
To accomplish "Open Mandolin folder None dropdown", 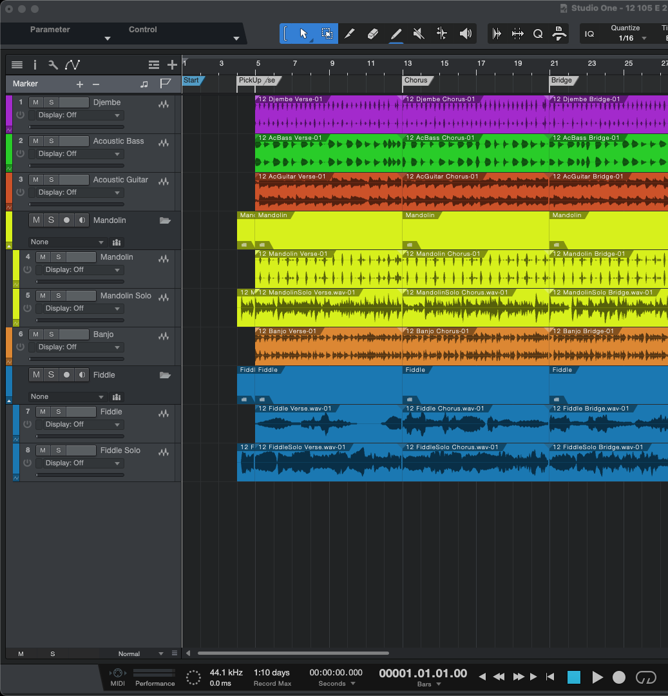I will pos(68,242).
